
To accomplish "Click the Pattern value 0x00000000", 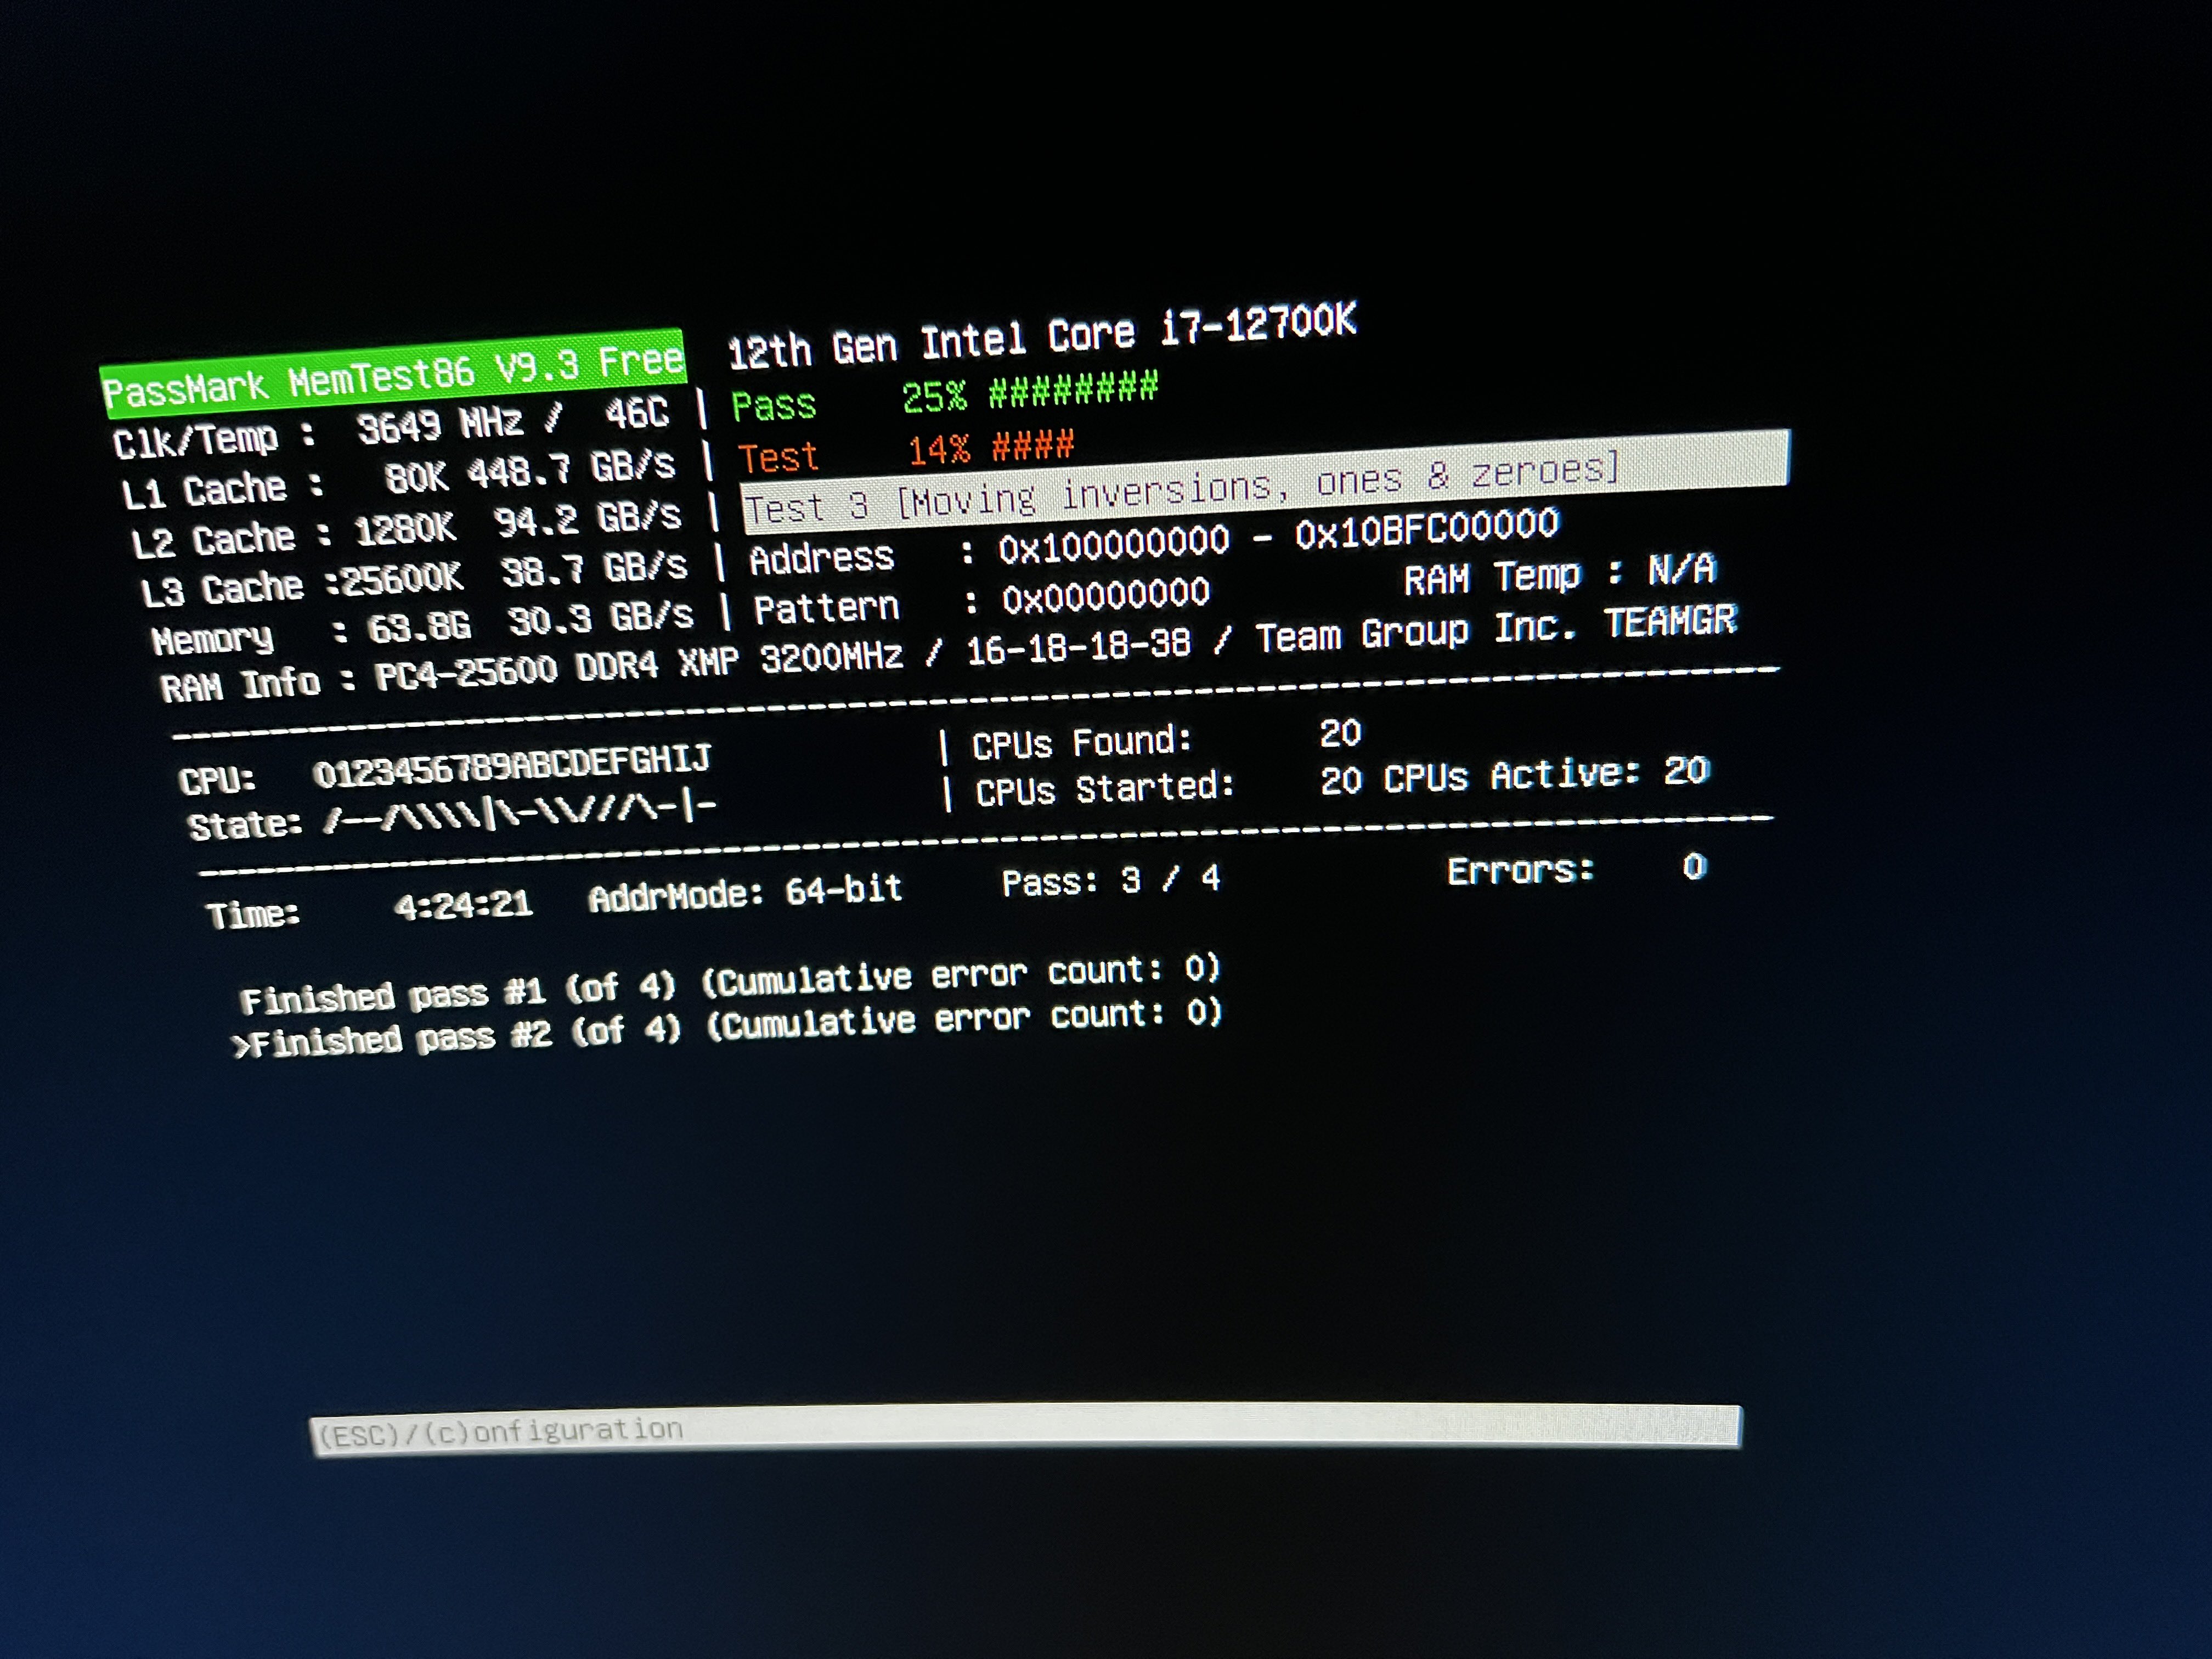I will pos(1106,596).
